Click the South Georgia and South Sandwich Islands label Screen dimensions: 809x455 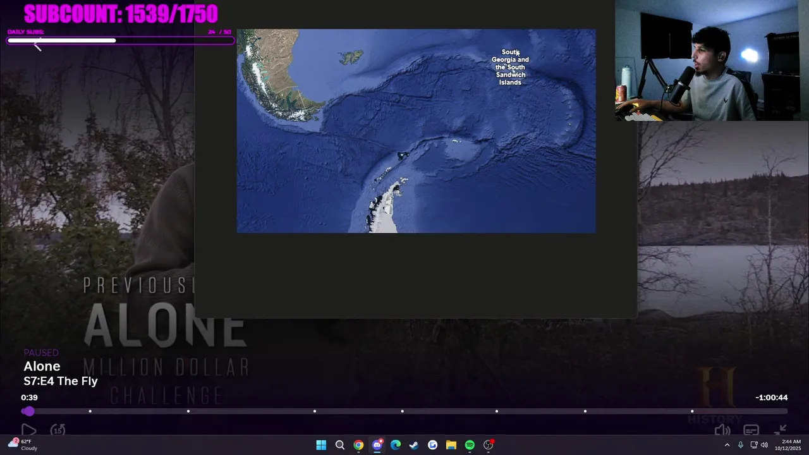coord(510,67)
